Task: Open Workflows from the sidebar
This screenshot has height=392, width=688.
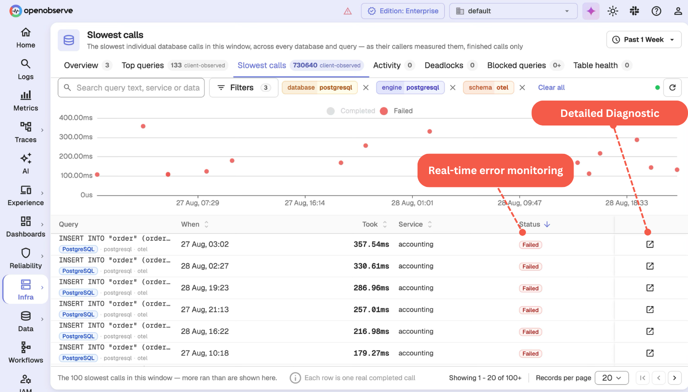Action: pos(26,353)
